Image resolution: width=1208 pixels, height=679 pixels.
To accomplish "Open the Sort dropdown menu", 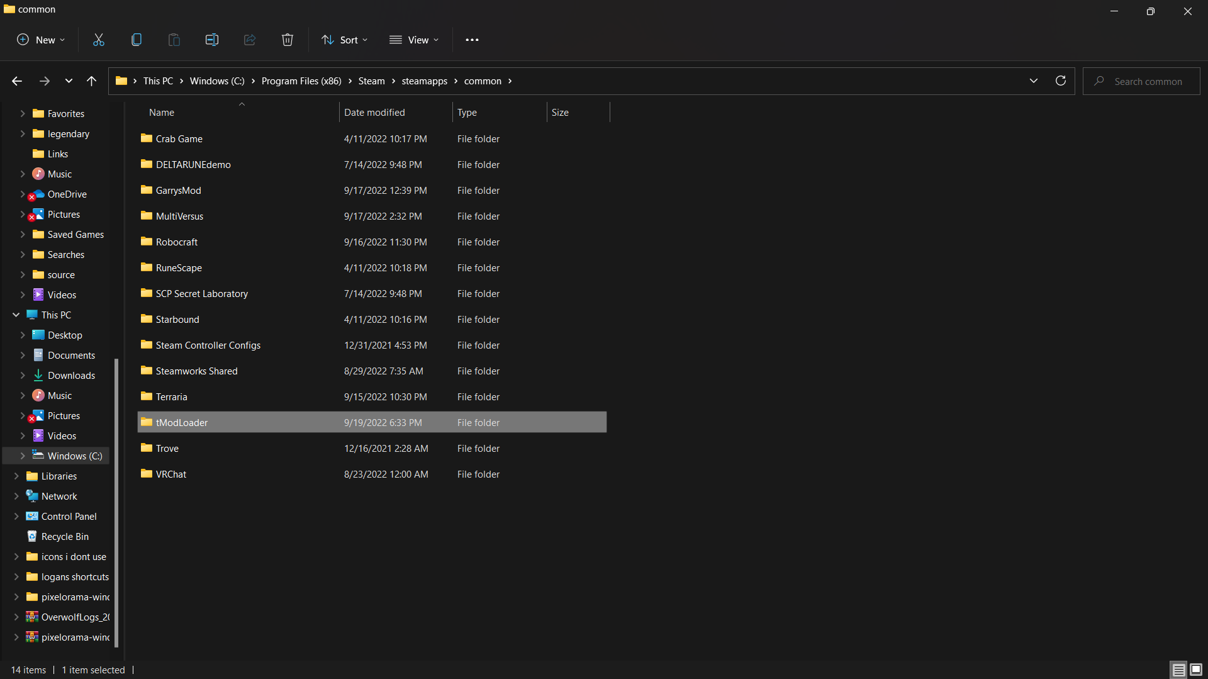I will coord(344,40).
